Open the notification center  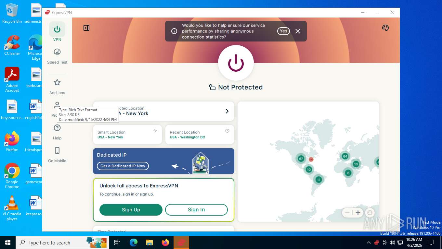(x=431, y=243)
